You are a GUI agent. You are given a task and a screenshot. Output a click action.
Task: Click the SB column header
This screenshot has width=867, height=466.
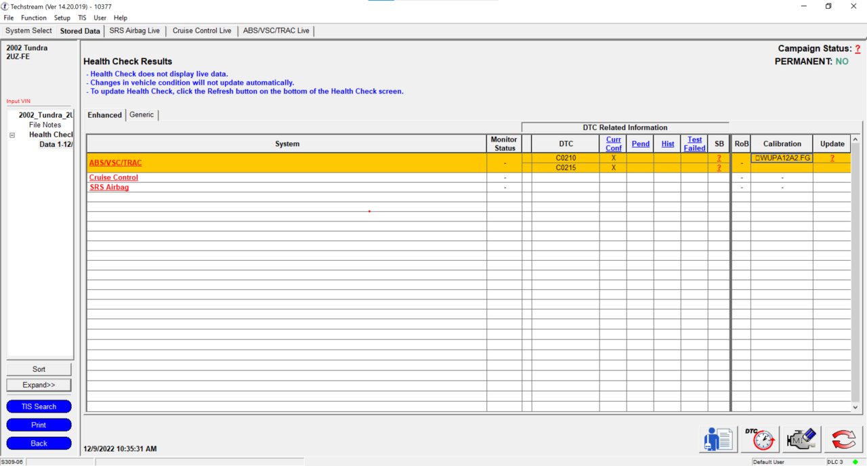click(x=719, y=144)
